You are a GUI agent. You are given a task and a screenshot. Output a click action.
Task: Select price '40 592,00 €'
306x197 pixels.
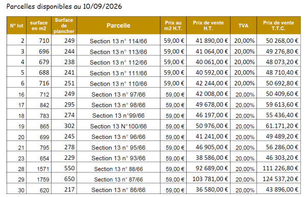[x=212, y=72]
